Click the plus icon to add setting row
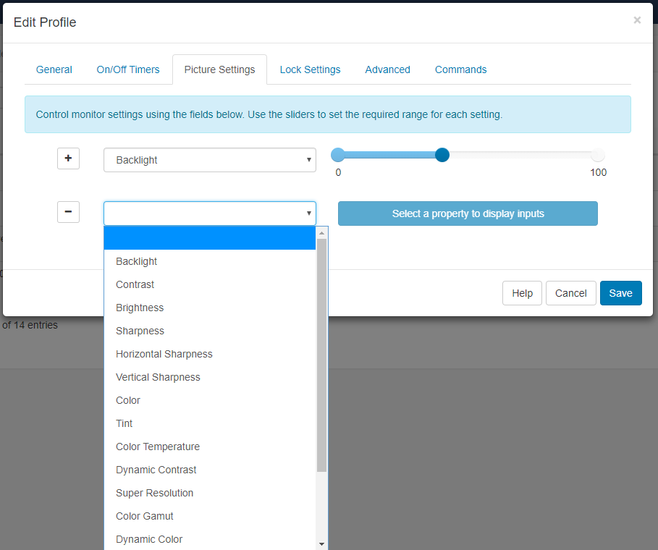Viewport: 658px width, 550px height. [x=68, y=158]
